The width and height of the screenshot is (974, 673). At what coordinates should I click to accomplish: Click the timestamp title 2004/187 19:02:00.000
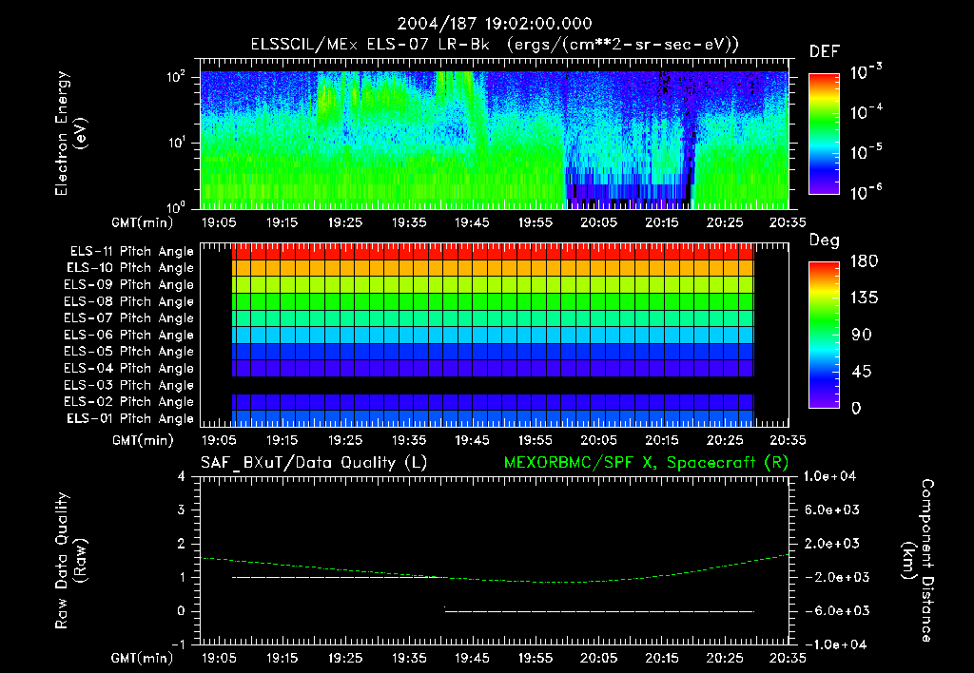(x=495, y=24)
